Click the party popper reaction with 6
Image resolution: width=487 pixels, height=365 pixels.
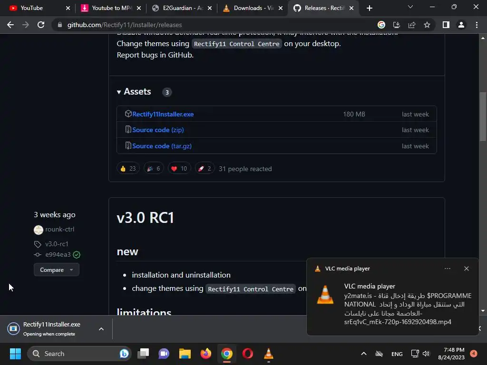pos(154,169)
